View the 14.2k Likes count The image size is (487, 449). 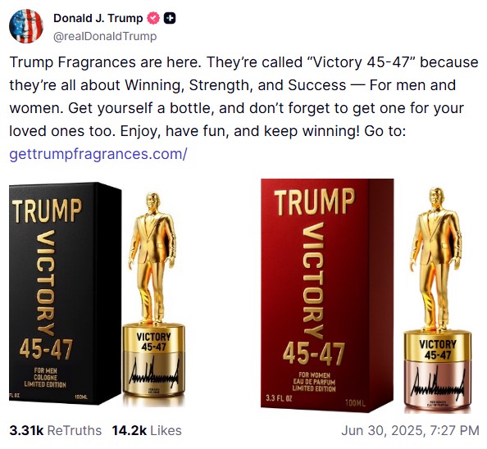(147, 430)
